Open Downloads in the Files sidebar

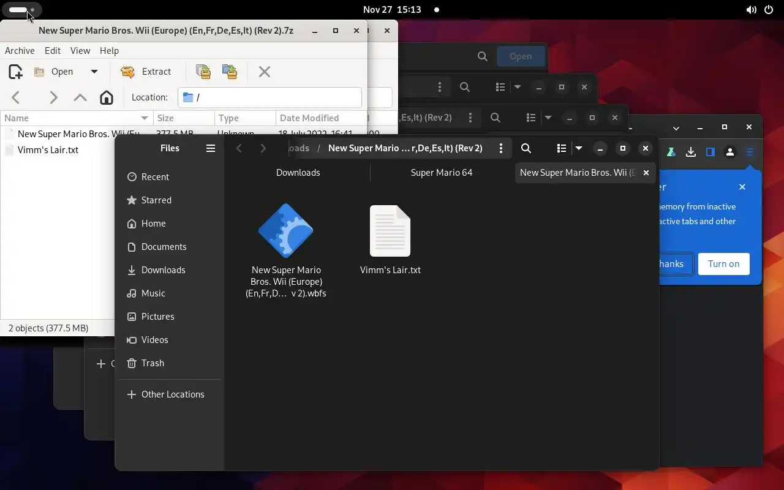(x=170, y=270)
